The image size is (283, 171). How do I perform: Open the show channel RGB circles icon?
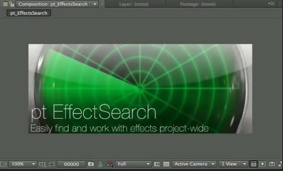pos(109,164)
